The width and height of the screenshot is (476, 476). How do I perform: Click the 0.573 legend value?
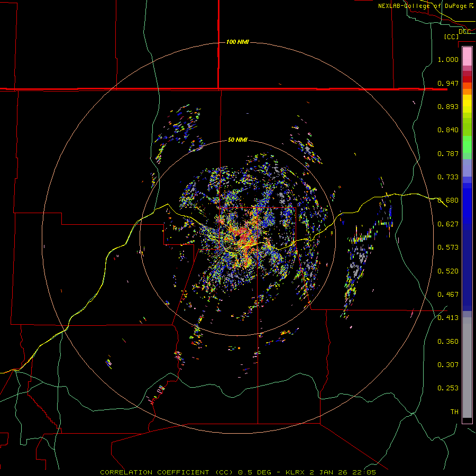[x=448, y=248]
